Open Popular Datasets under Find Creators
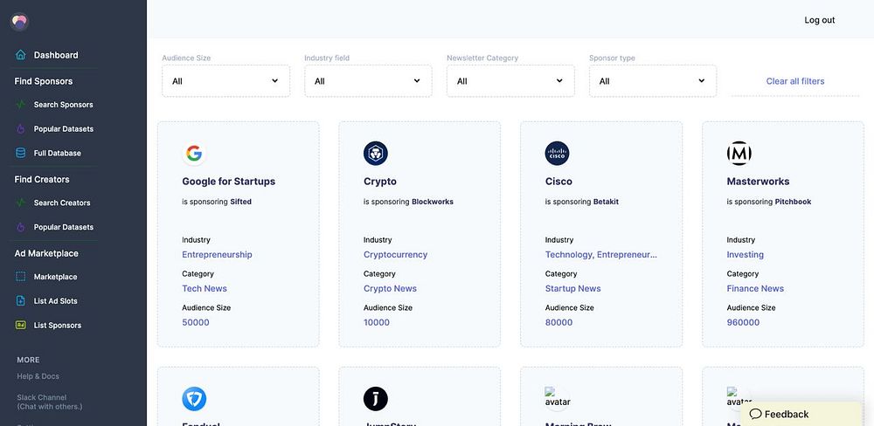874x426 pixels. click(x=64, y=227)
